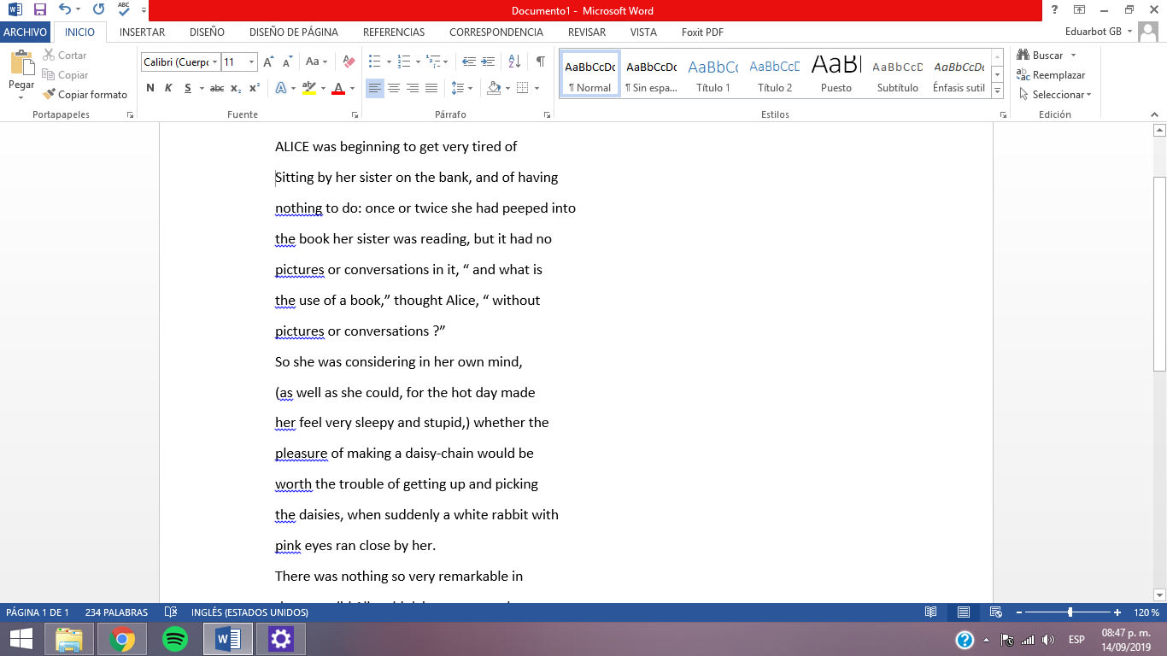The height and width of the screenshot is (656, 1167).
Task: Click INGLÉS (ESTADOS UNIDOS) language indicator
Action: click(249, 612)
